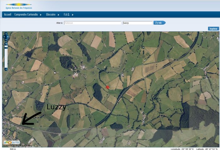The height and width of the screenshot is (150, 220).
Task: Click the pan up arrow on map
Action: [x=6, y=34]
